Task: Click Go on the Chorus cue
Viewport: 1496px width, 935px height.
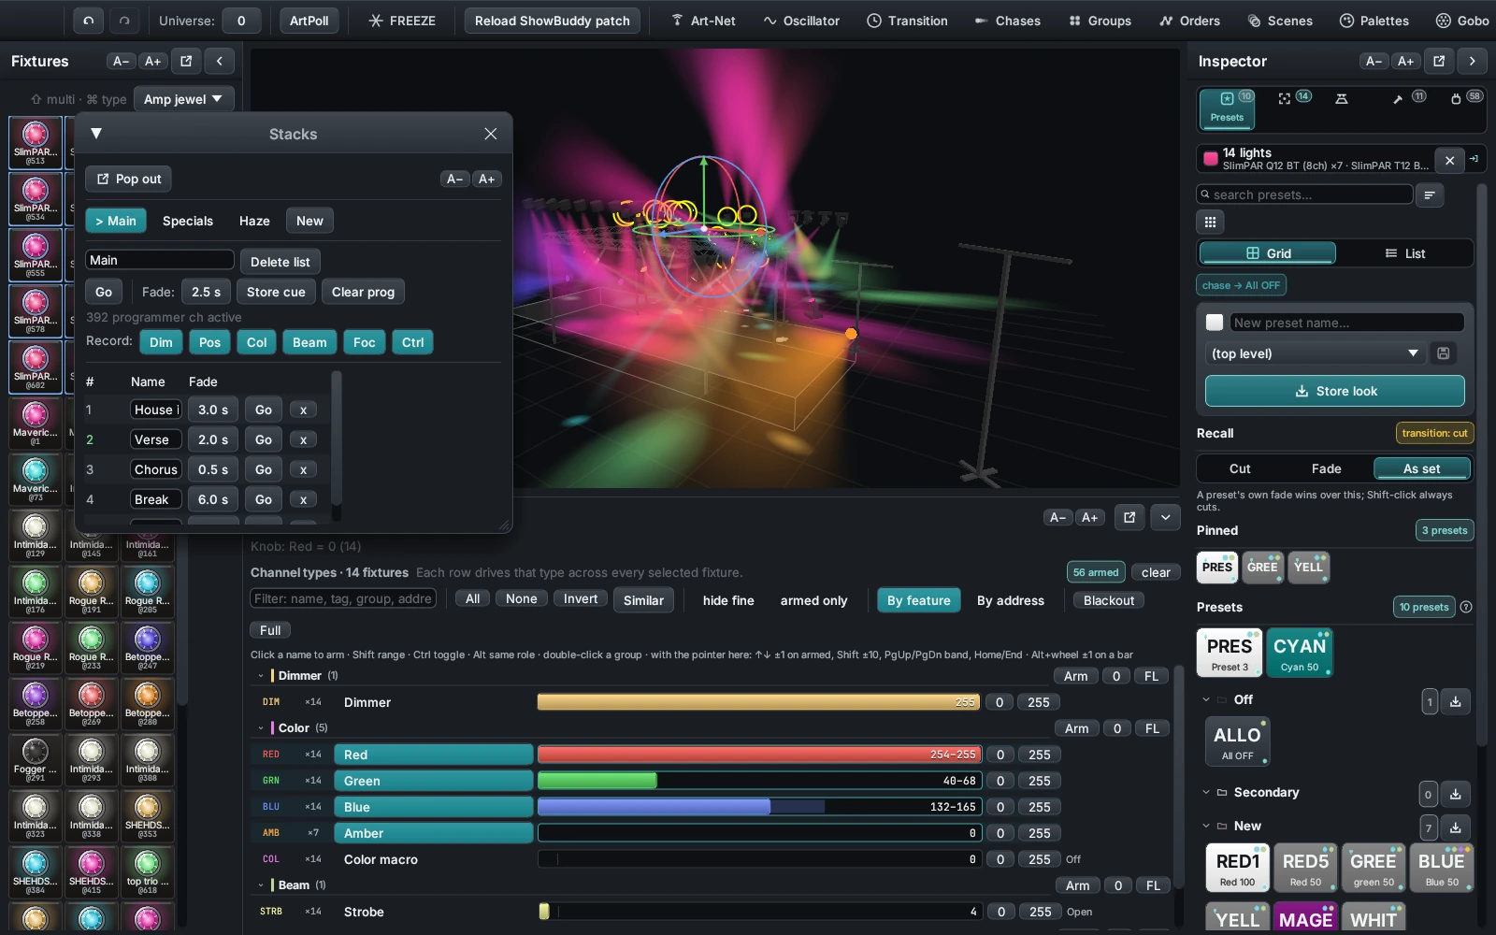Action: point(264,469)
